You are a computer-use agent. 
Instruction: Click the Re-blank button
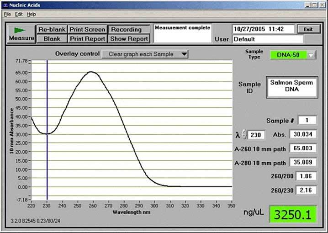52,29
